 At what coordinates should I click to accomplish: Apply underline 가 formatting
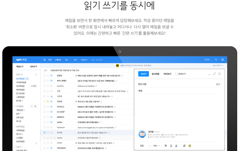pyautogui.click(x=171, y=146)
